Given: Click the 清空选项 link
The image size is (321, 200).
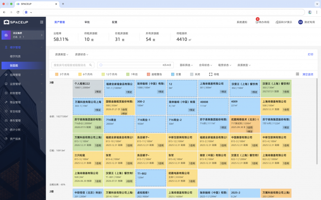Looking at the screenshot, I should [308, 74].
